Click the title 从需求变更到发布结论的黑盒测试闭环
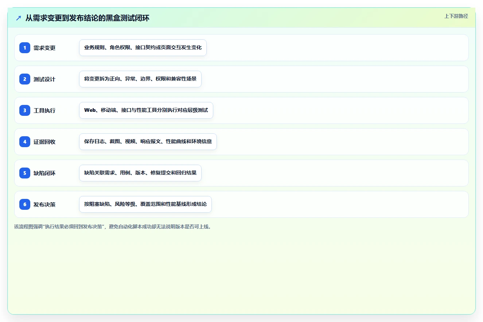This screenshot has height=322, width=483. point(87,18)
